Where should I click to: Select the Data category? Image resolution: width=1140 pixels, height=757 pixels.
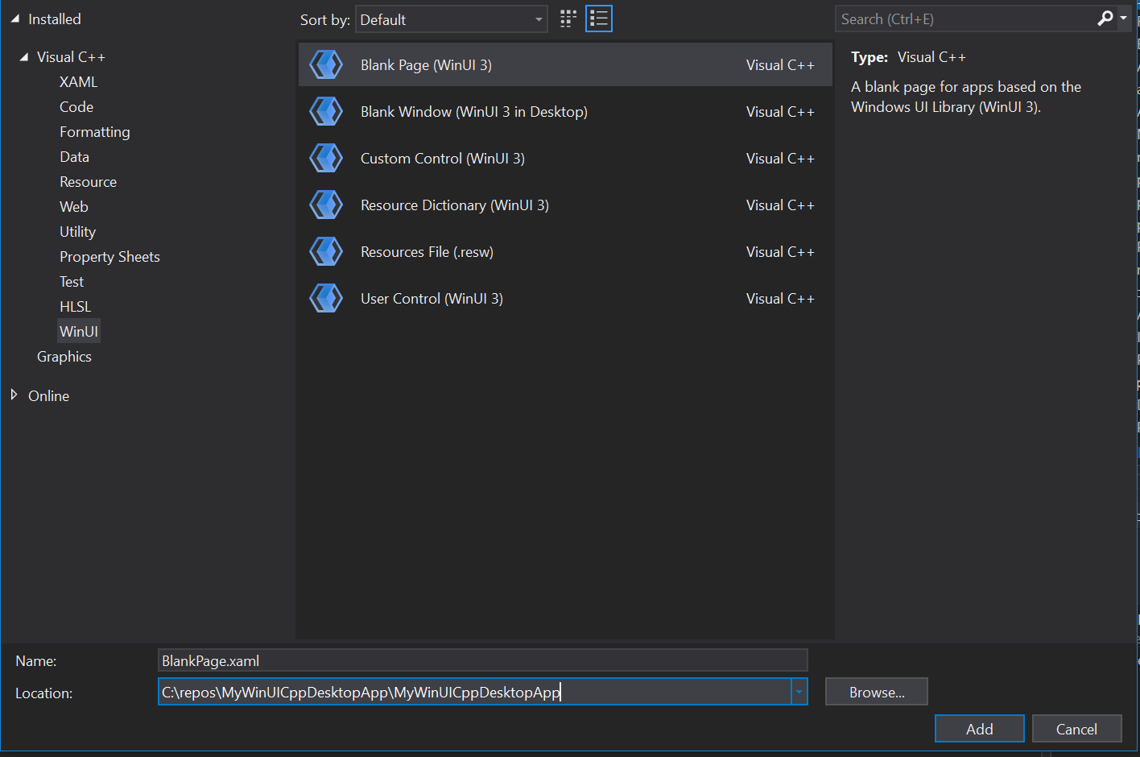click(x=74, y=157)
